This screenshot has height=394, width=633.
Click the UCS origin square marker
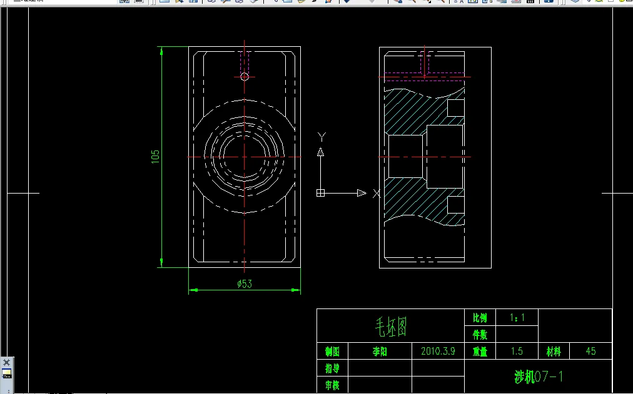320,193
